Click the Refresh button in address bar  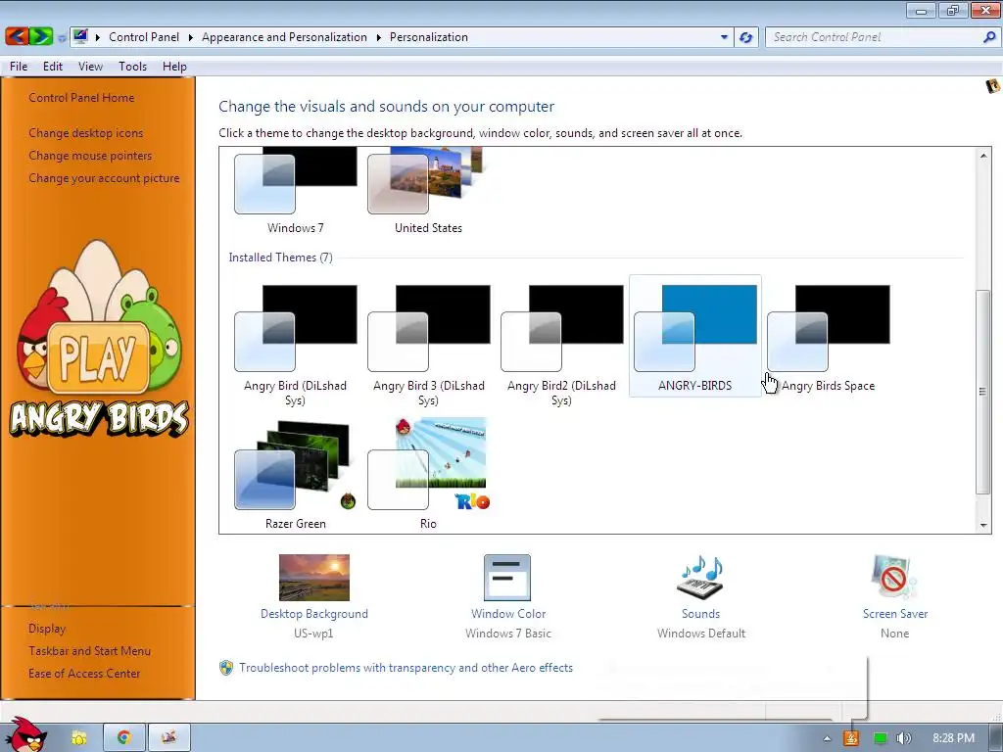(745, 37)
